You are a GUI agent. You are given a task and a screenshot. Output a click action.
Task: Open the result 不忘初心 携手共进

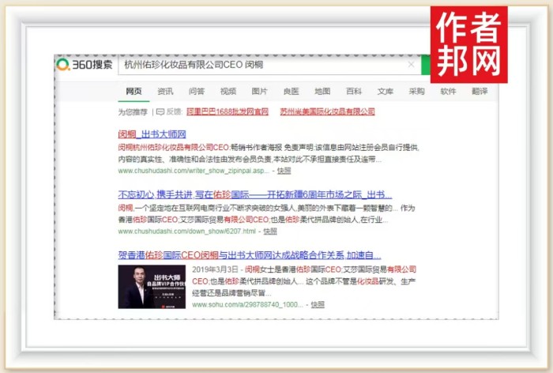tap(254, 194)
